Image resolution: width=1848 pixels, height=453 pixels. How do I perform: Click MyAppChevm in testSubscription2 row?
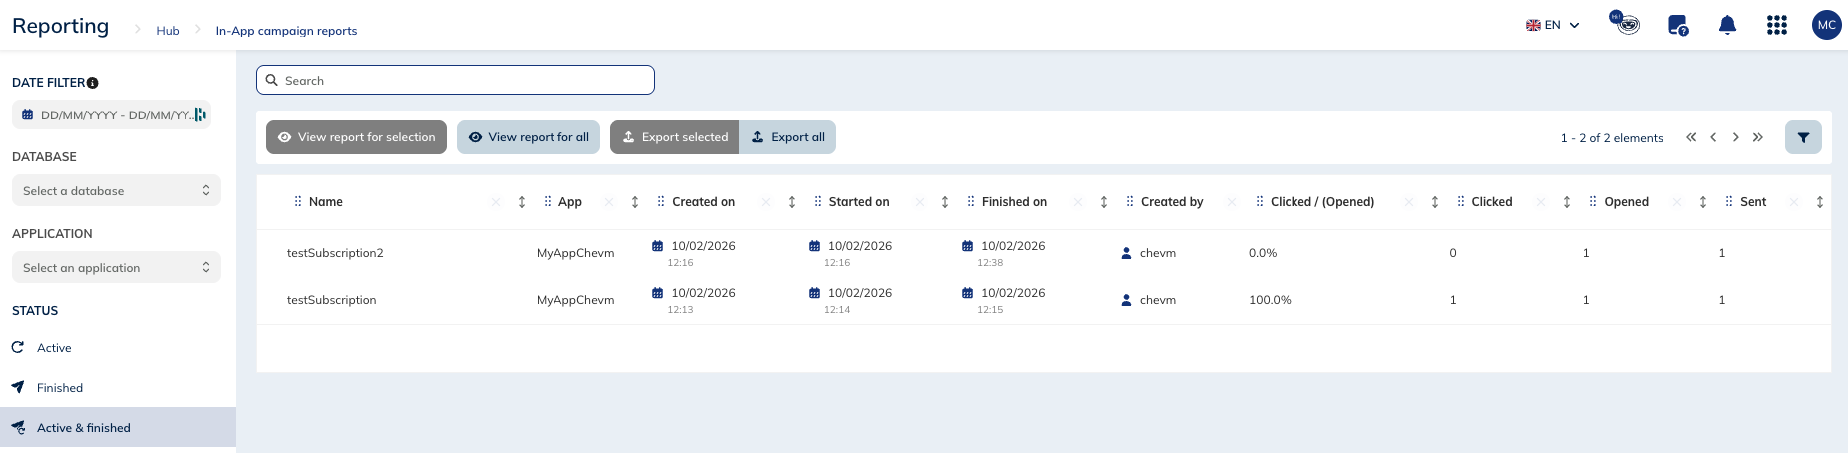[x=575, y=253]
